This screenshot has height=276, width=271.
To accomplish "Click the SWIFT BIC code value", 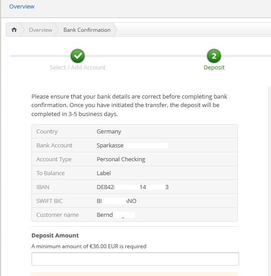I will [x=116, y=201].
